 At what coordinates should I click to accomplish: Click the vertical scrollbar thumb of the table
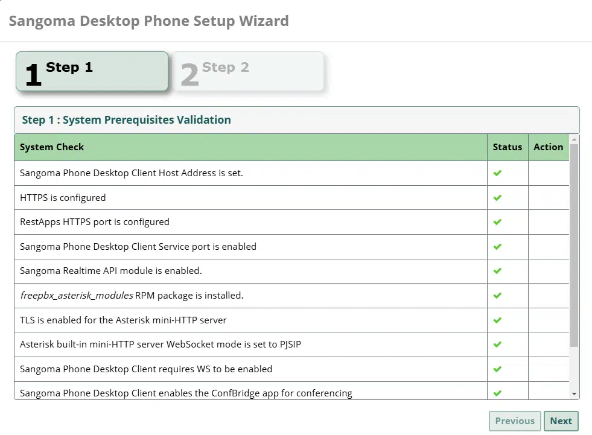click(x=574, y=245)
